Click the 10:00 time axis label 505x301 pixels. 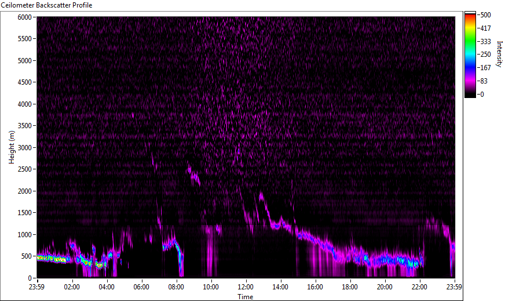[211, 287]
